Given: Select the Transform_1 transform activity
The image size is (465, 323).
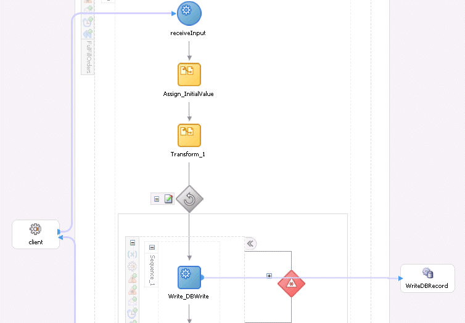Looking at the screenshot, I should tap(189, 135).
